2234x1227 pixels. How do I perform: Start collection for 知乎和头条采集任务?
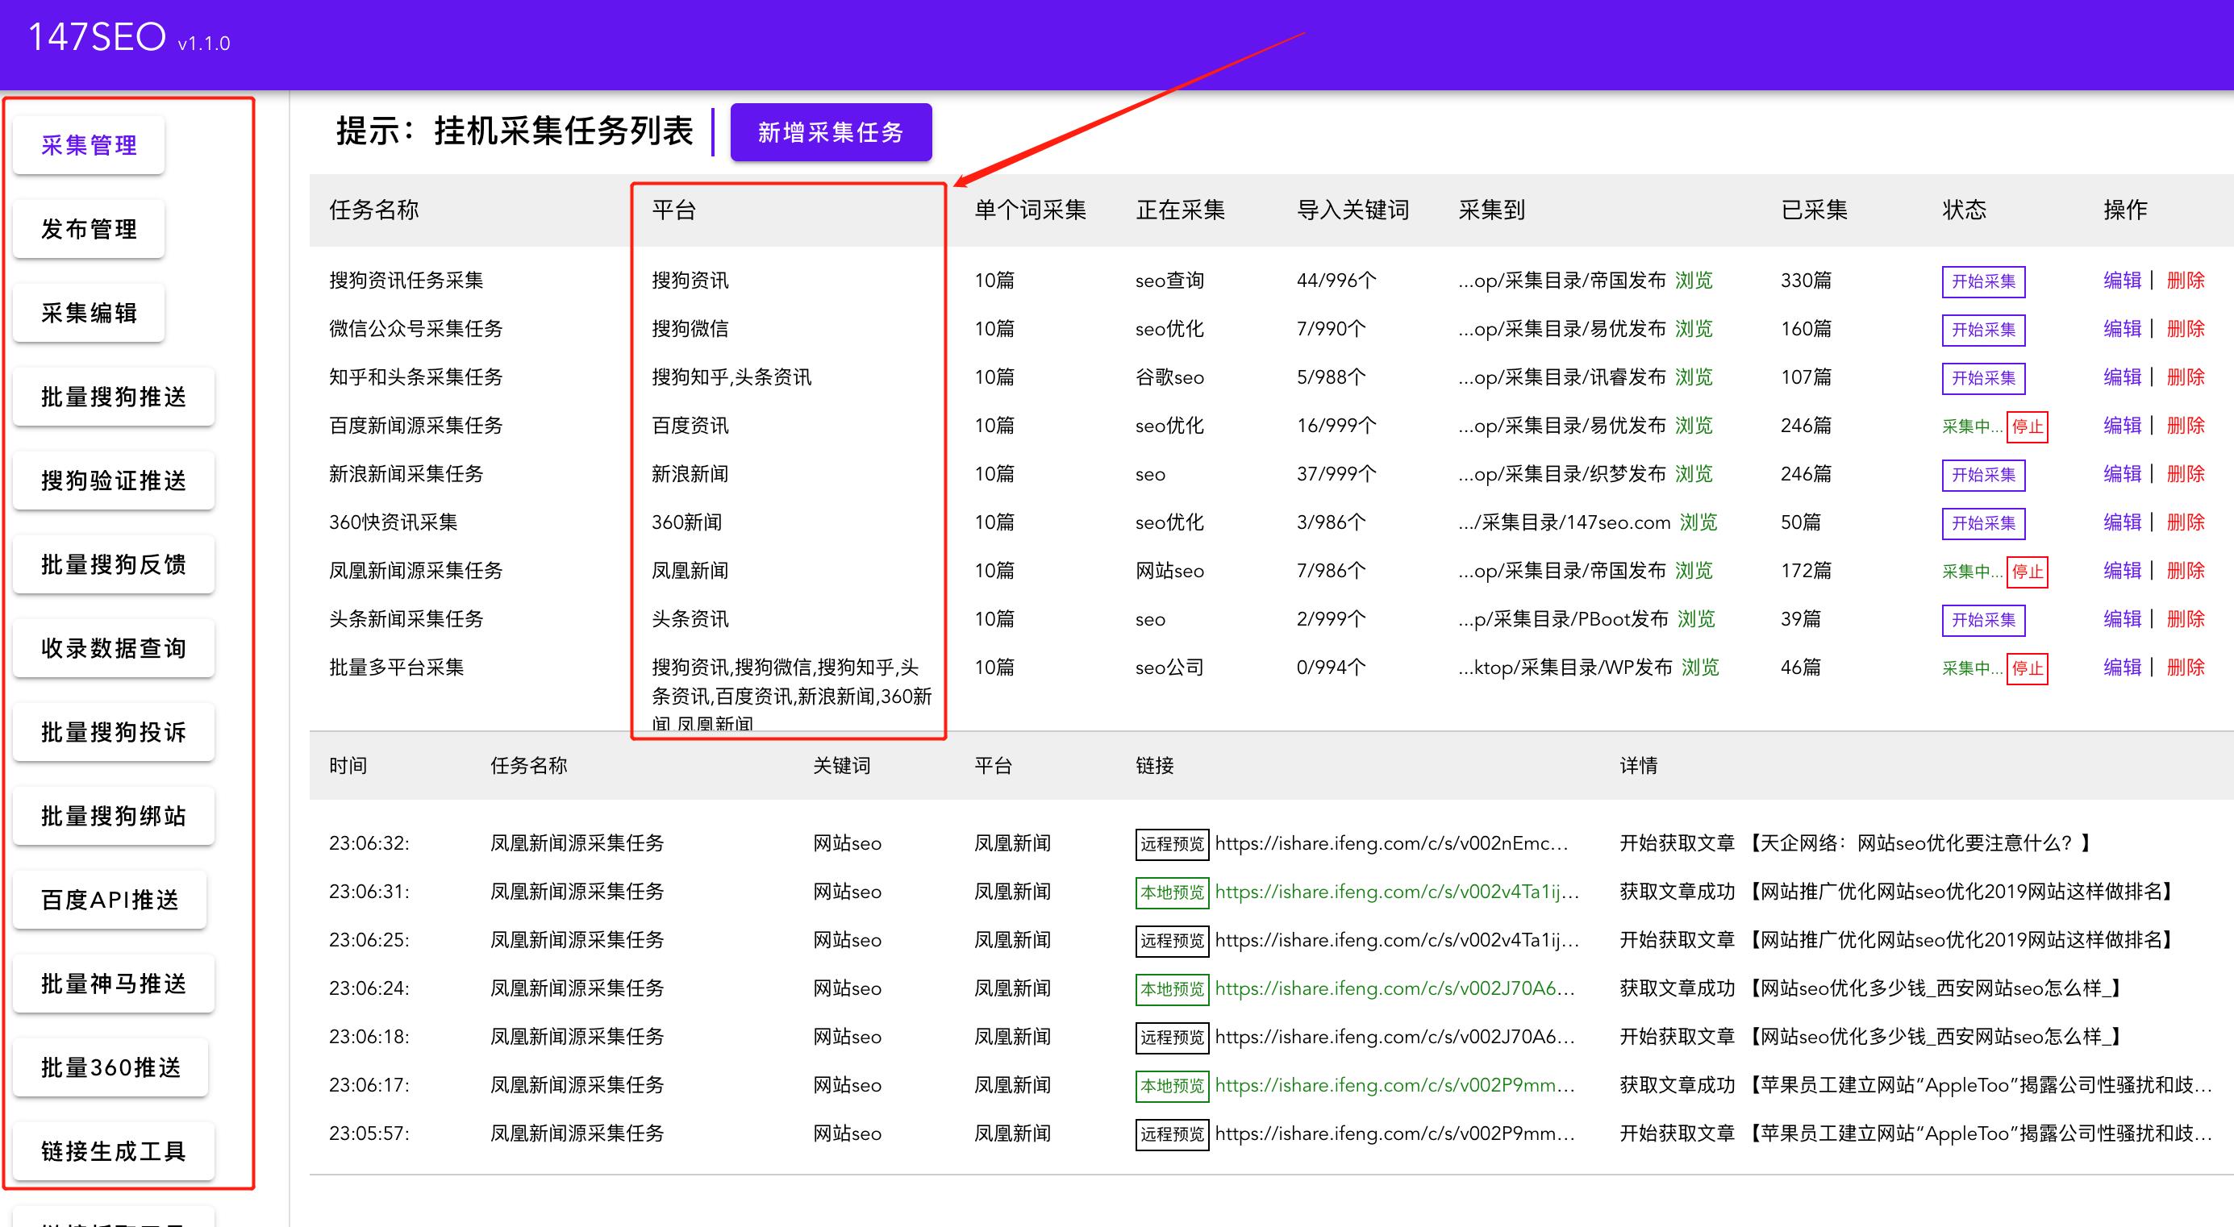(x=1983, y=378)
